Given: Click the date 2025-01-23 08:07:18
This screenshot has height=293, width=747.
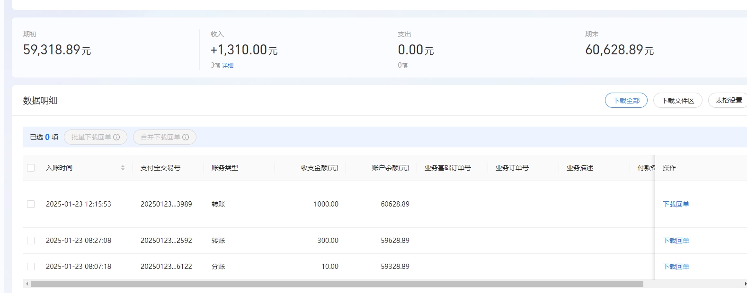Looking at the screenshot, I should coord(79,267).
